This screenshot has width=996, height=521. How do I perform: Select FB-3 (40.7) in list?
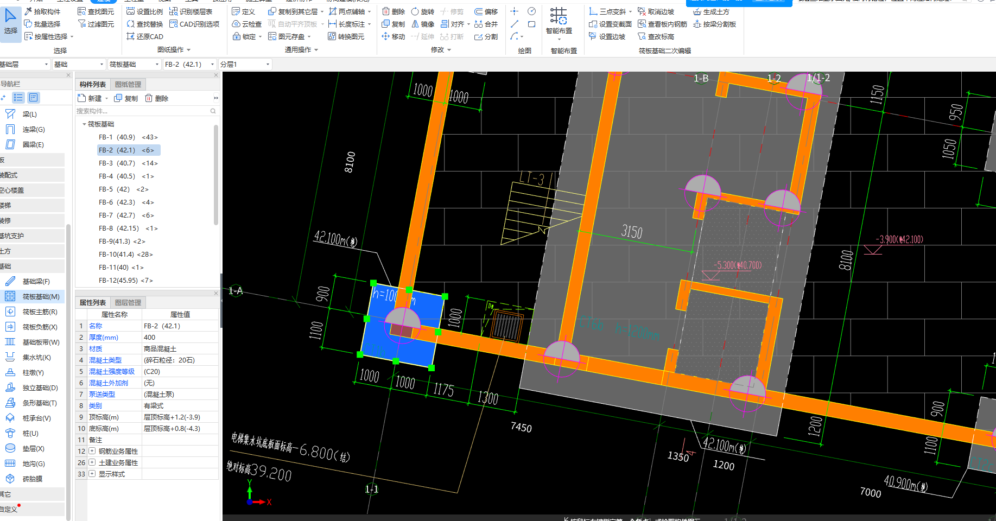[128, 163]
